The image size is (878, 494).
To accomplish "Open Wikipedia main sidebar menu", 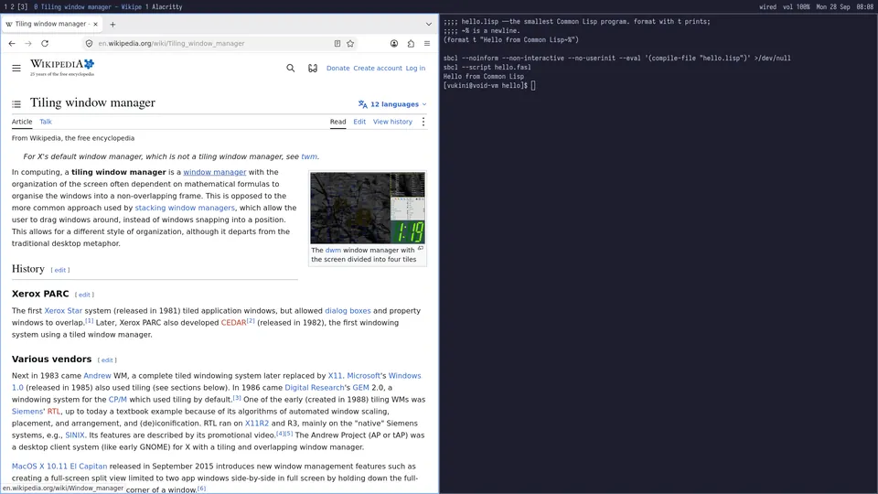I will point(16,68).
